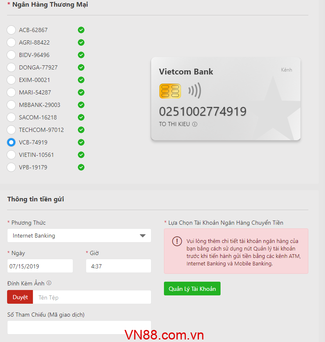The height and width of the screenshot is (342, 325).
Task: Click green check icon beside VPB-19179
Action: point(81,167)
